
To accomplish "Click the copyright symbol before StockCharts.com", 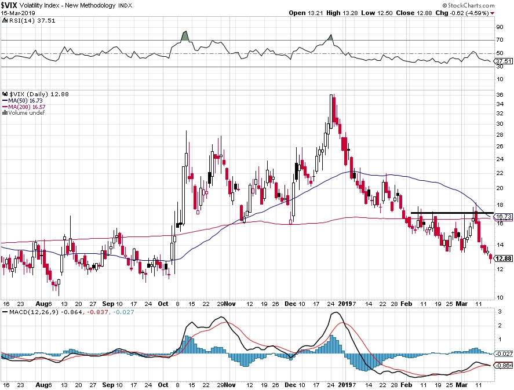I will (445, 5).
